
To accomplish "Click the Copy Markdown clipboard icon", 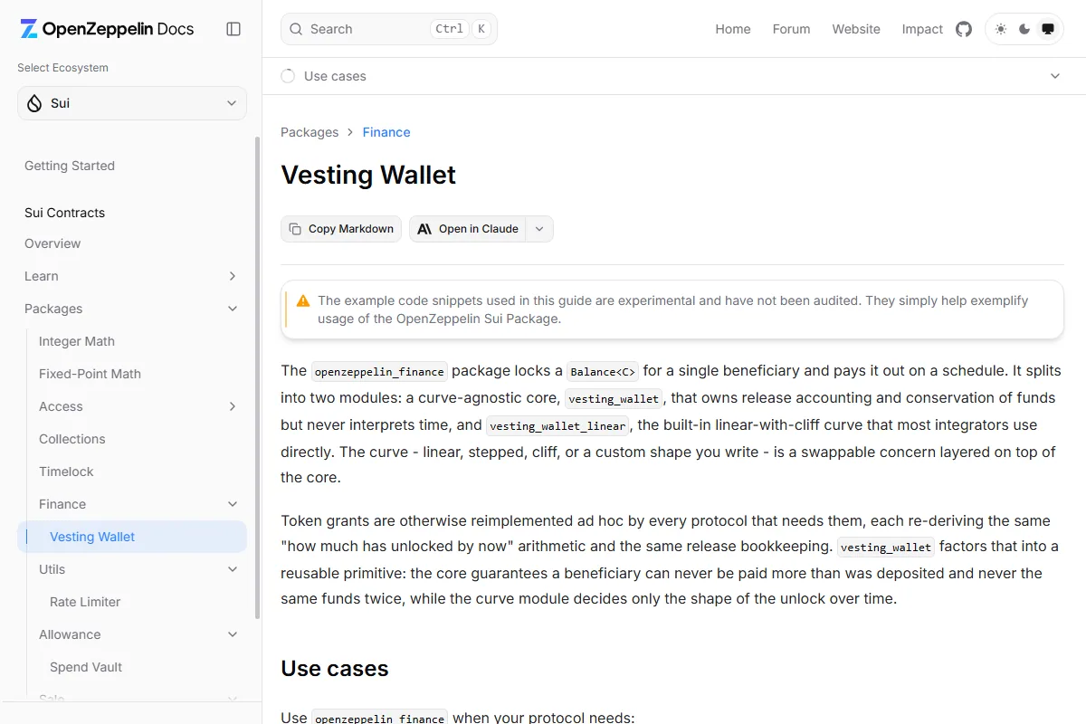I will click(295, 229).
